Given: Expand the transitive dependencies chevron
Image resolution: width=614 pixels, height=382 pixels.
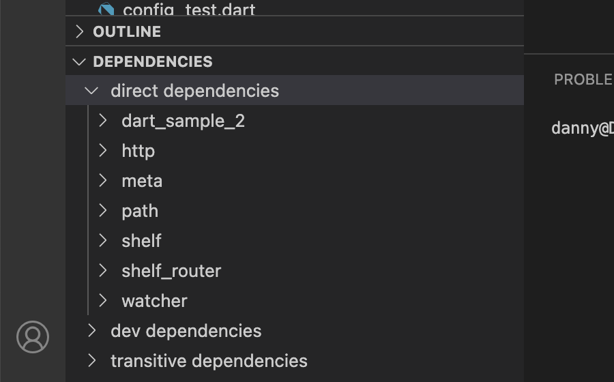Looking at the screenshot, I should point(92,361).
